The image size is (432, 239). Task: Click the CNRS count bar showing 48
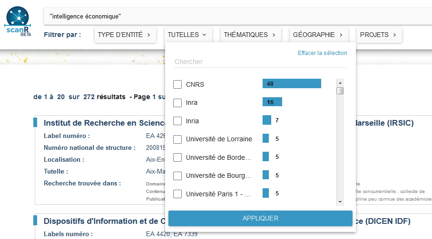click(292, 83)
